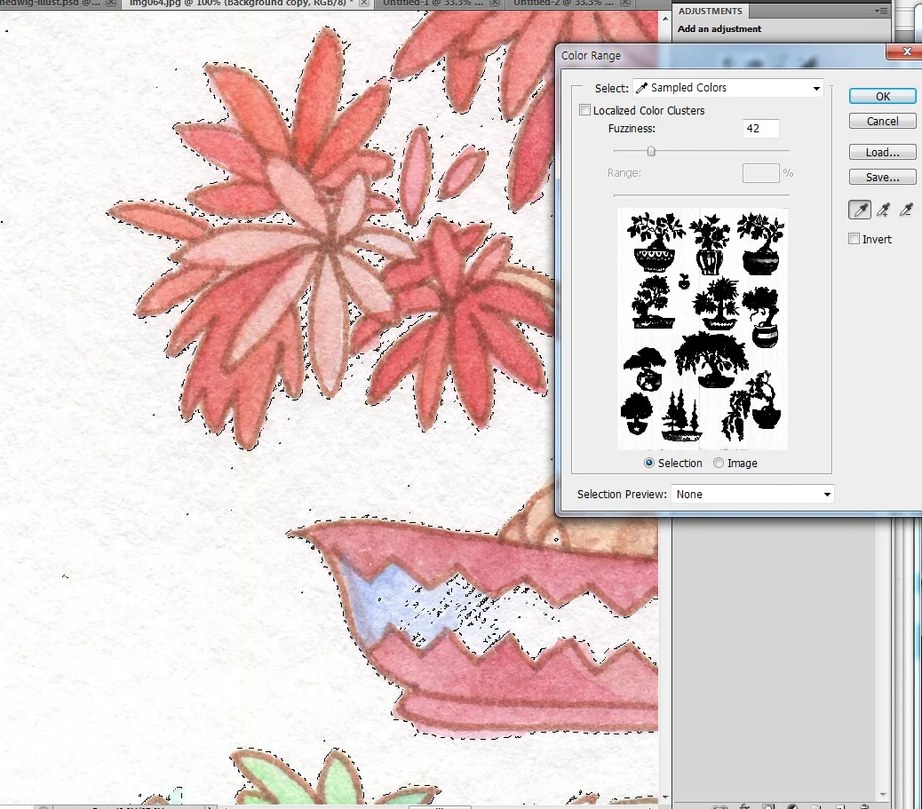Select the Image radio button
922x809 pixels.
pyautogui.click(x=718, y=463)
